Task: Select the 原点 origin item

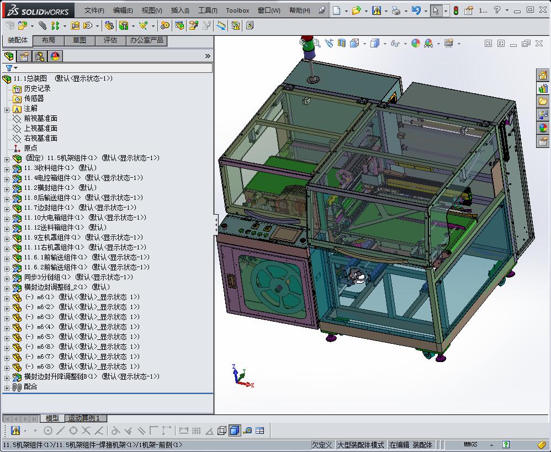Action: [x=30, y=148]
